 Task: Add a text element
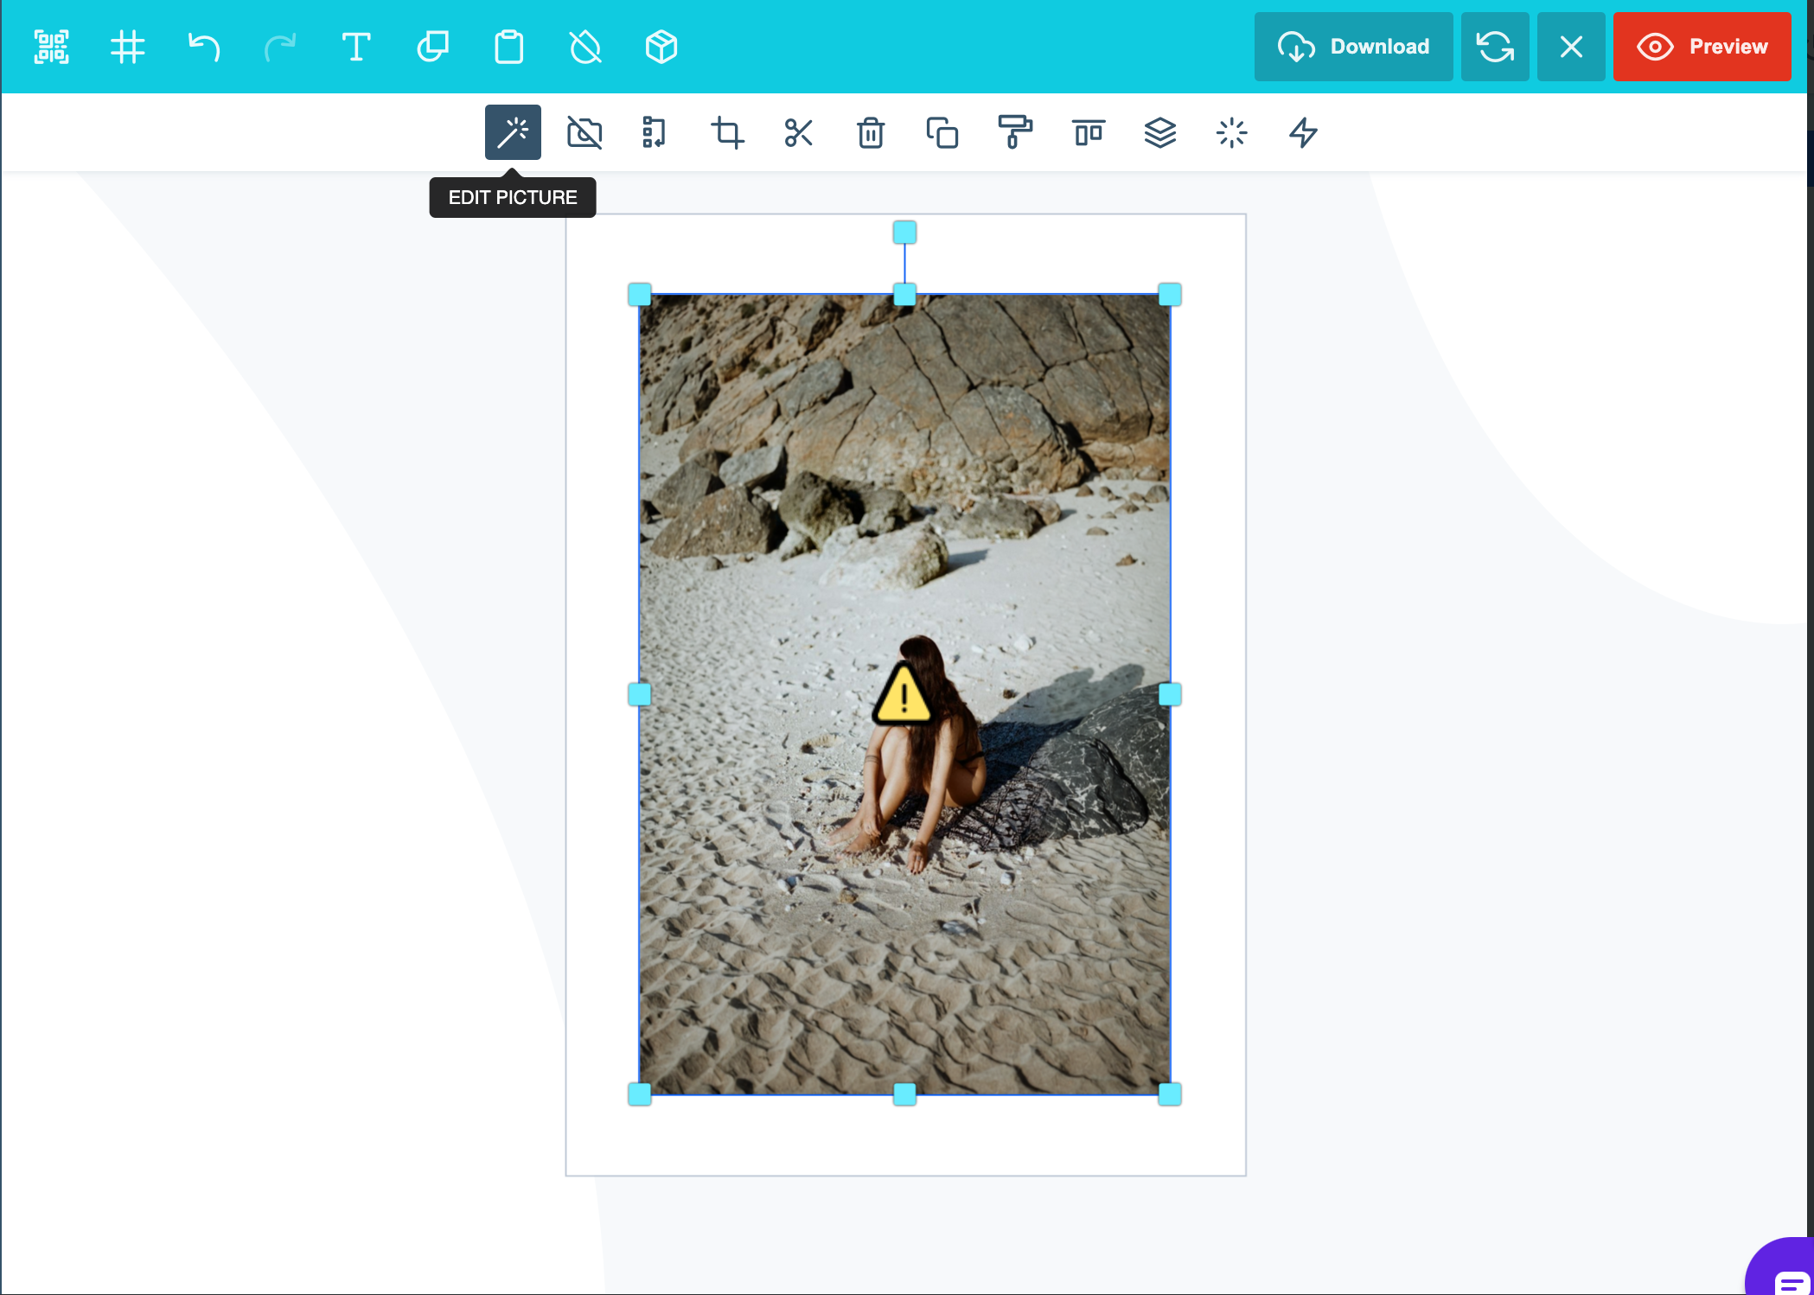coord(355,47)
